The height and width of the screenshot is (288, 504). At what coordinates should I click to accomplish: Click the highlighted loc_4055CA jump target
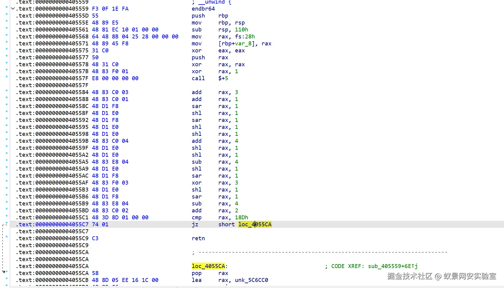coord(255,224)
